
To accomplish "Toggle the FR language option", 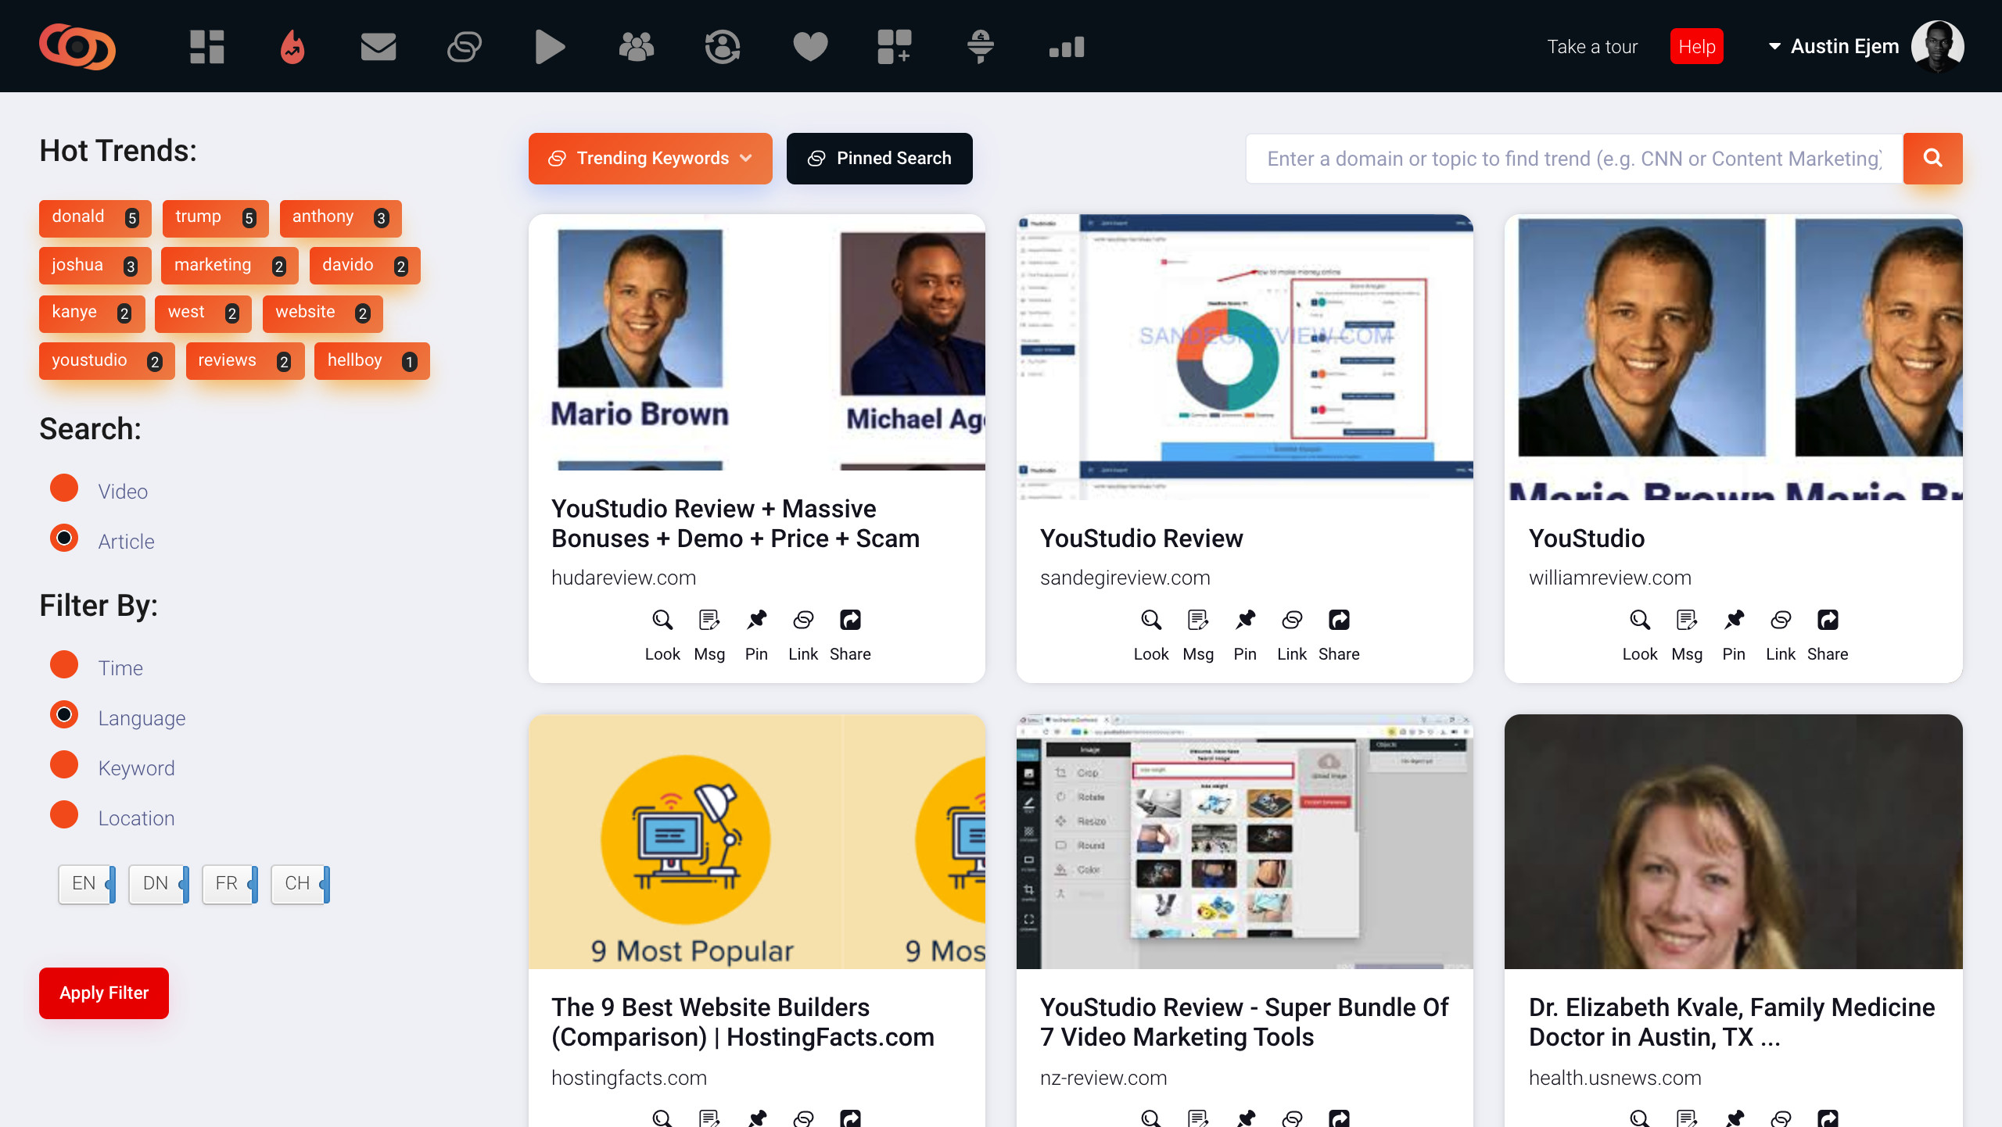I will click(230, 884).
